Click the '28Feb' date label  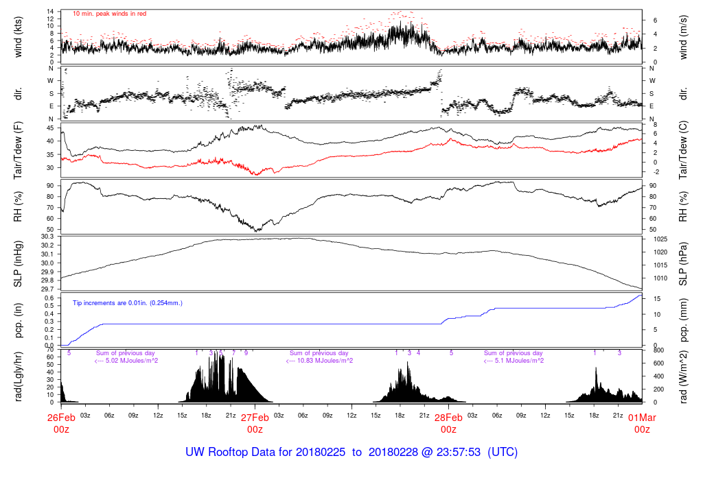pos(448,418)
